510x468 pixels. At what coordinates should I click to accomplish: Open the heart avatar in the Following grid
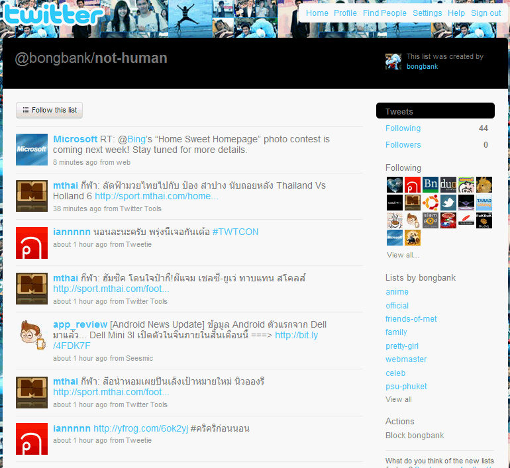point(395,185)
